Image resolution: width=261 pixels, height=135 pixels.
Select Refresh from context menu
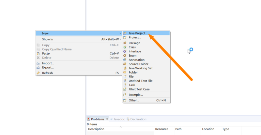(x=79, y=73)
